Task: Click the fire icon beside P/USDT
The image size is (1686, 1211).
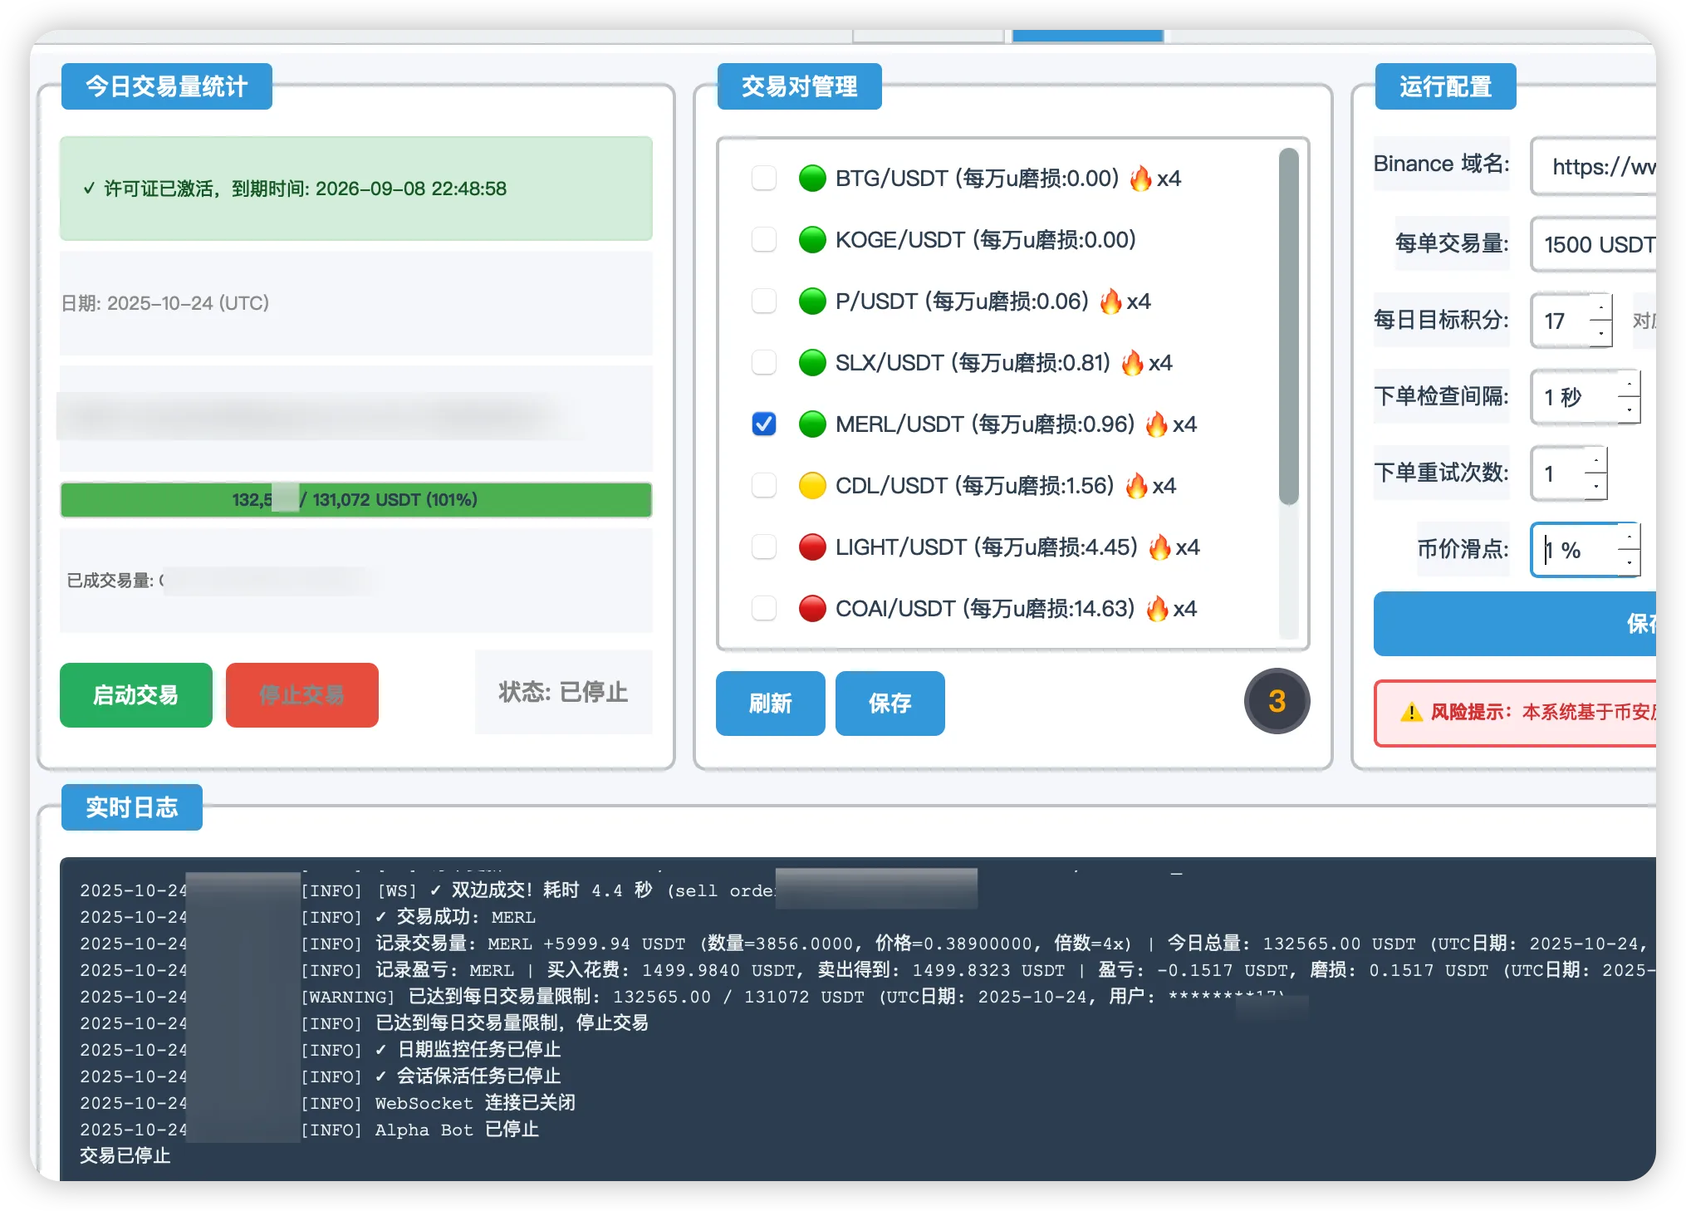Action: click(x=1110, y=302)
